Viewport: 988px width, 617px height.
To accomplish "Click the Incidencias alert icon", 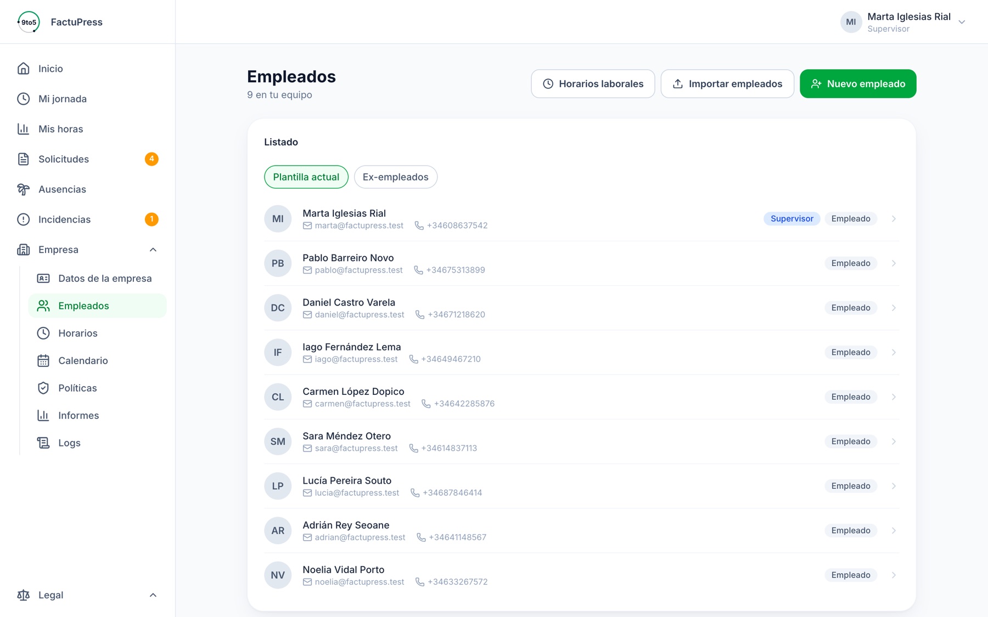I will 23,219.
